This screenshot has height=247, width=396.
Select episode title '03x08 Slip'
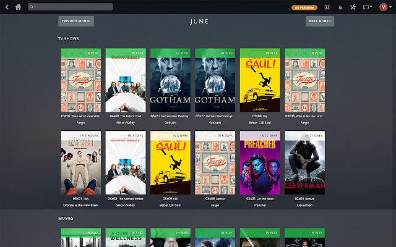(x=260, y=116)
